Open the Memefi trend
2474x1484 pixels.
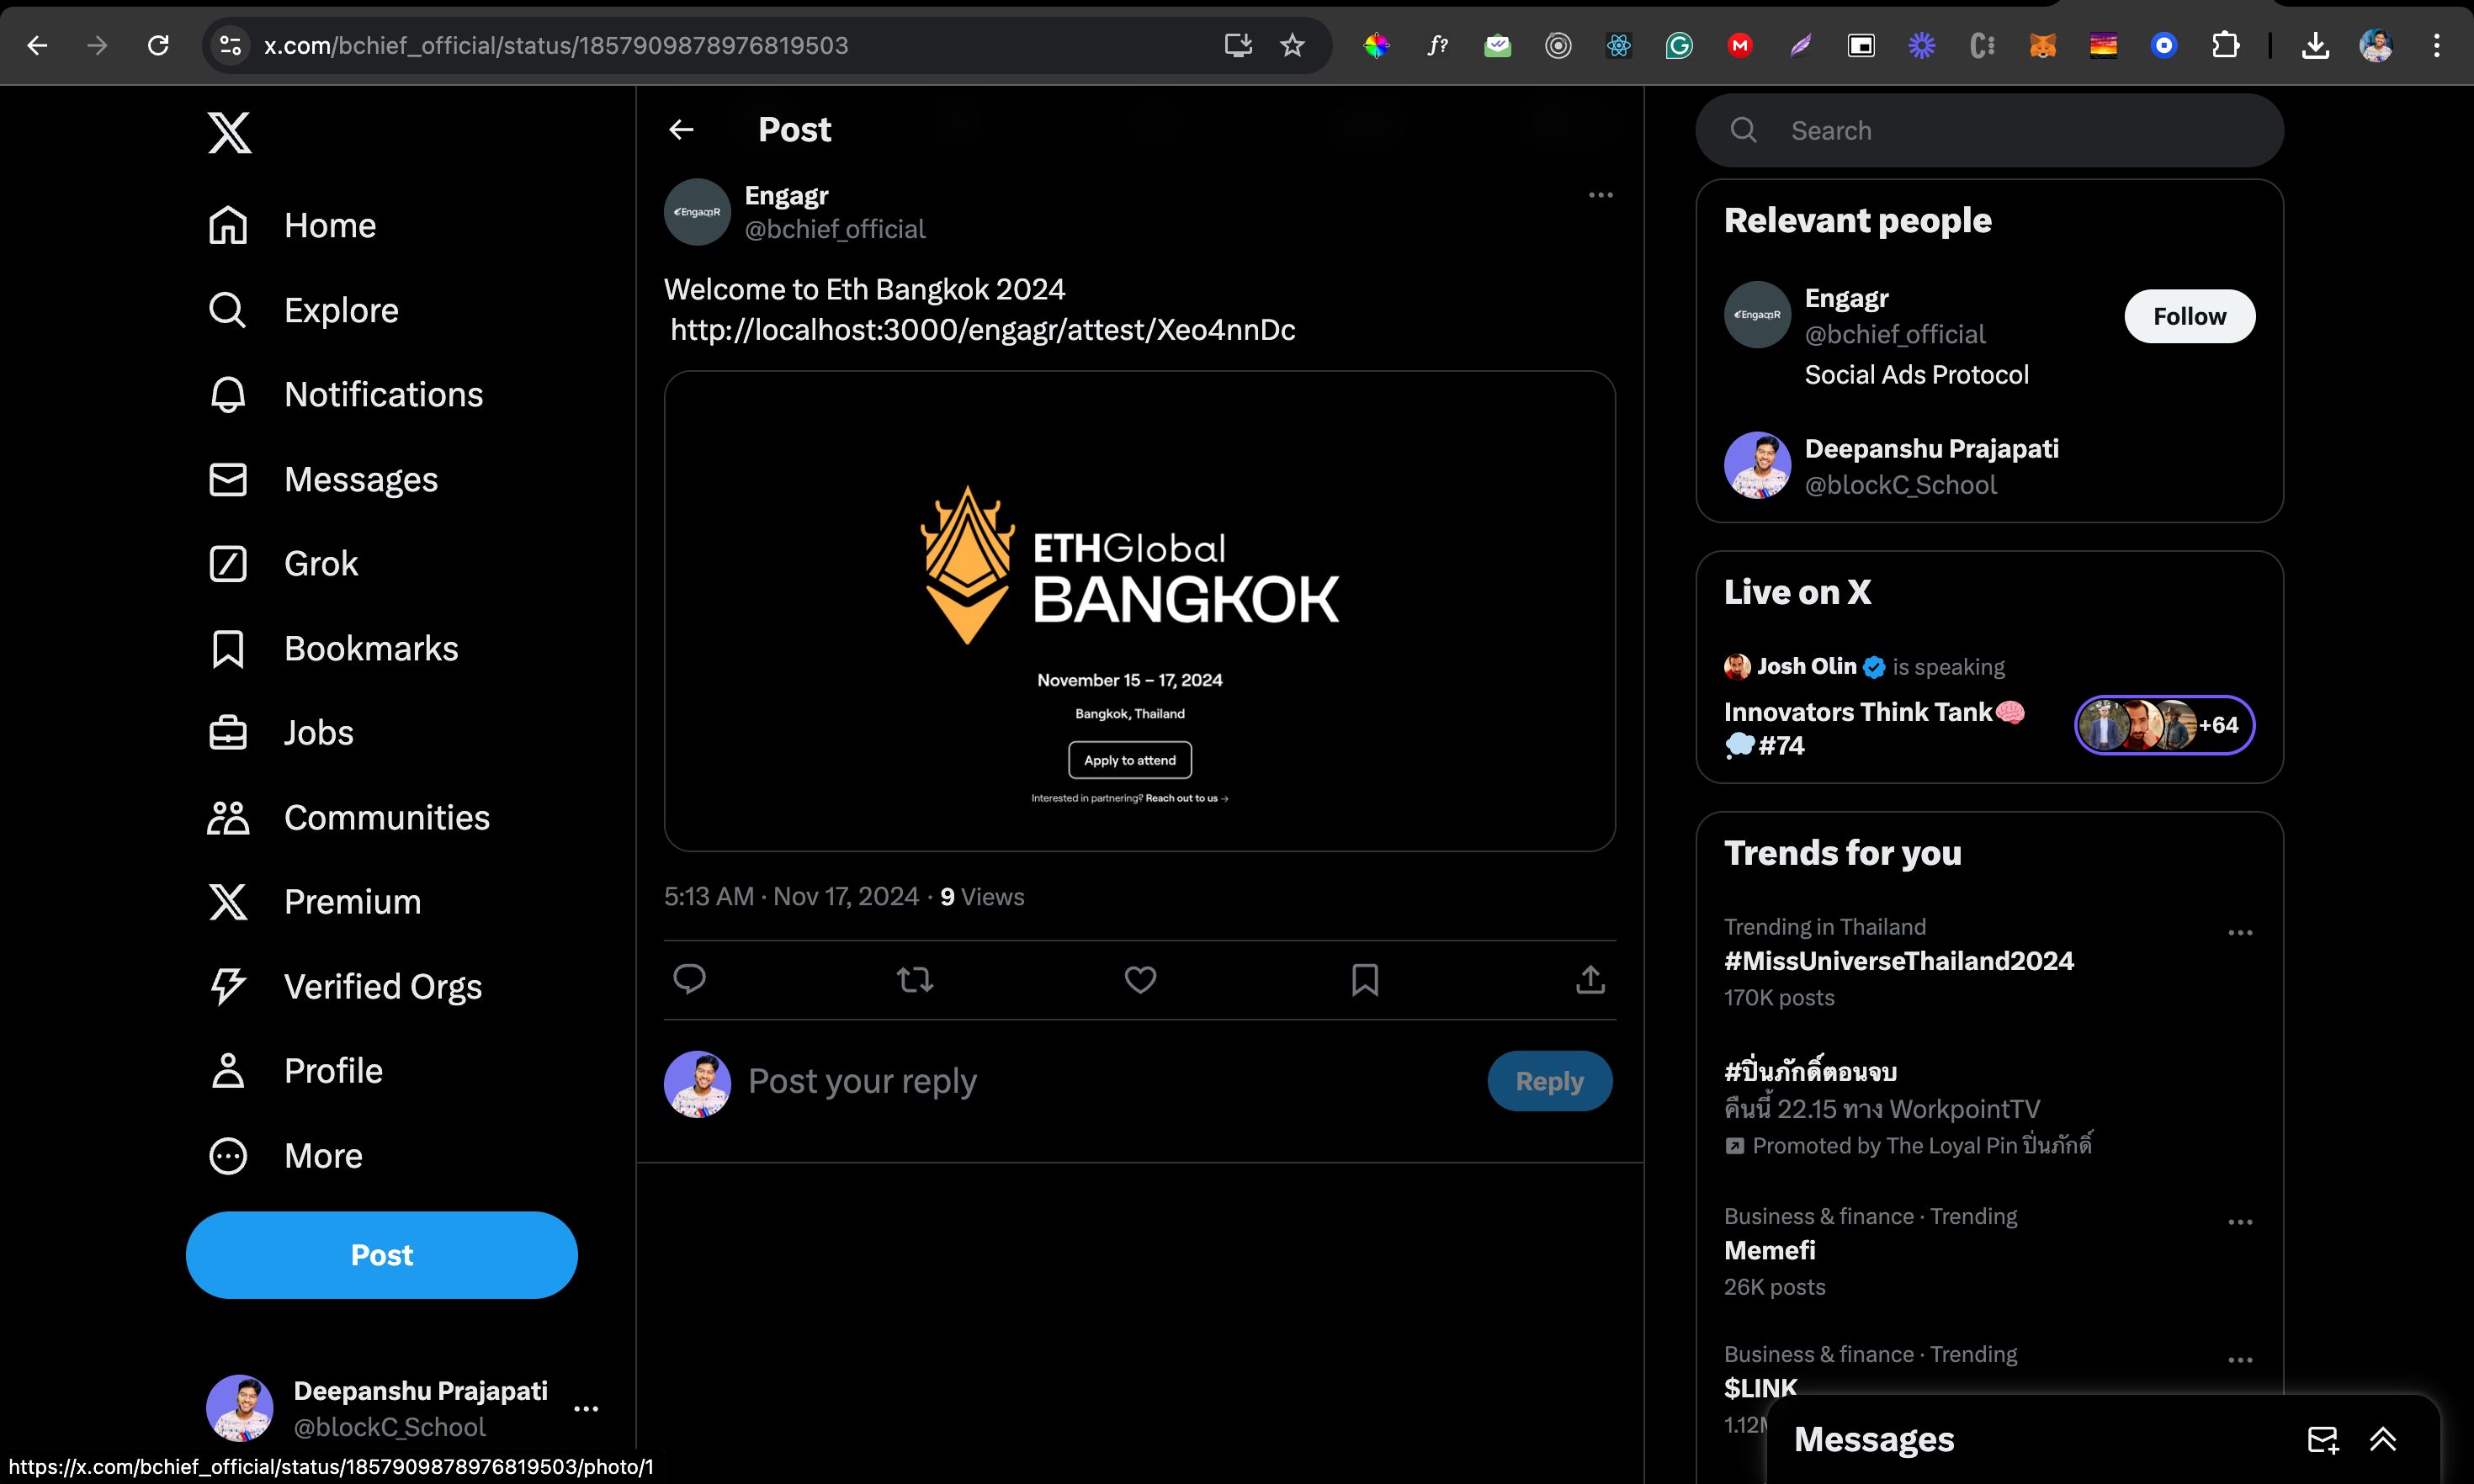(x=1769, y=1251)
